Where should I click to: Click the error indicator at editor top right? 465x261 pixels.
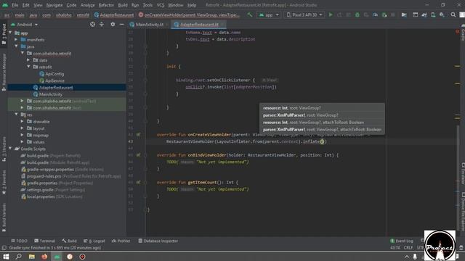457,31
